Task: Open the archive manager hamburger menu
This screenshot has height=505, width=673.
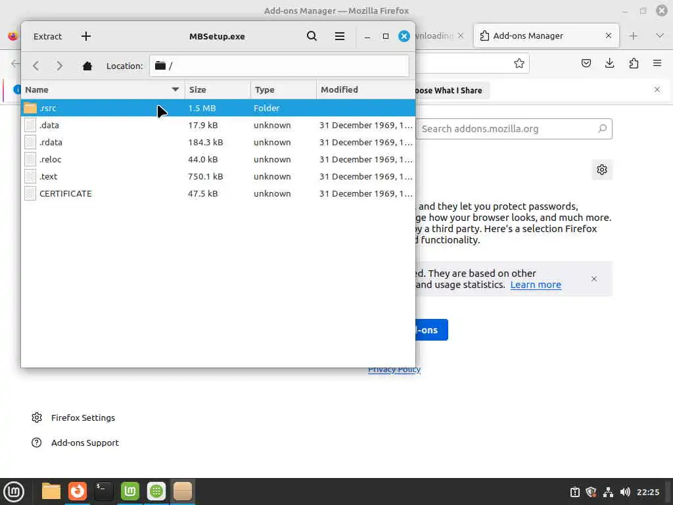Action: pos(340,36)
